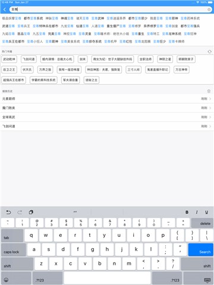
Task: Open the emoji keyboard
Action: tap(16, 278)
